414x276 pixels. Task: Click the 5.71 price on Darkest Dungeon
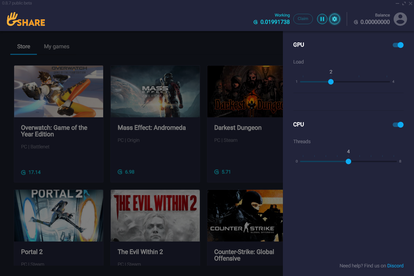tap(226, 172)
